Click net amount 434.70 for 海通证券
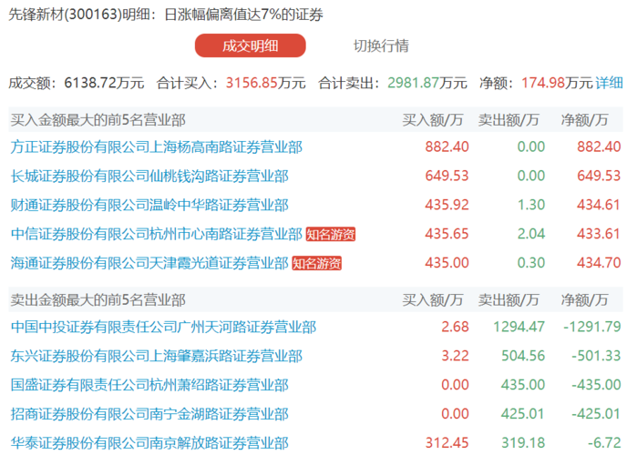The height and width of the screenshot is (455, 627). (599, 263)
